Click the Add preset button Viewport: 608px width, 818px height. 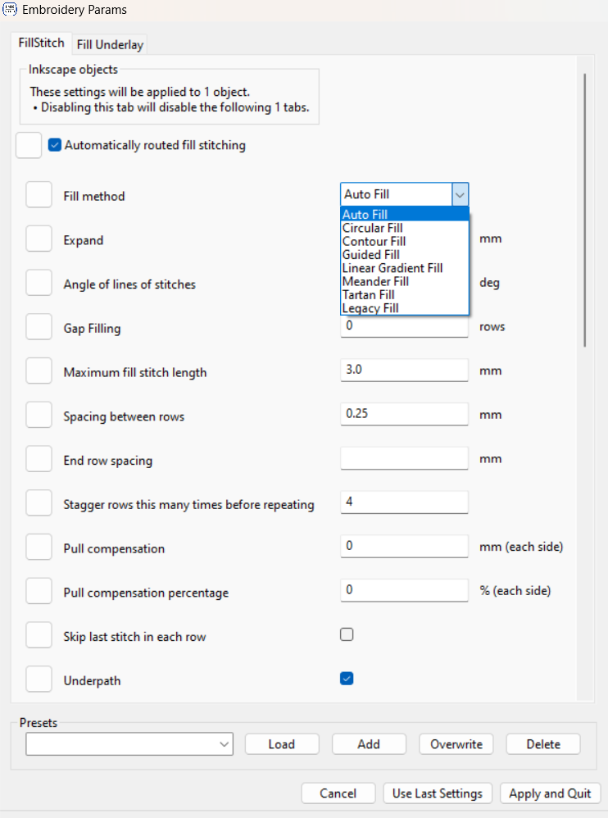[369, 744]
